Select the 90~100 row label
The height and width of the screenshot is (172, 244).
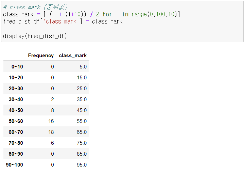15,165
